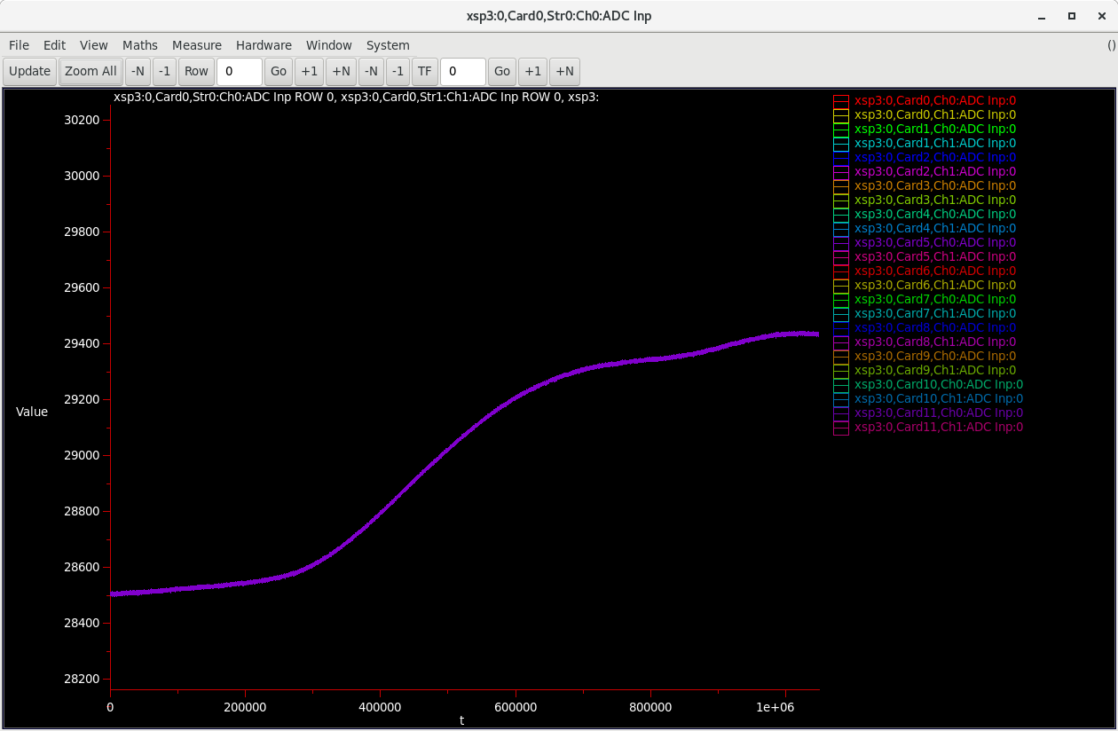Click the -1 button just before Row
Viewport: 1118px width, 731px height.
pos(164,72)
